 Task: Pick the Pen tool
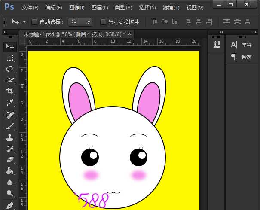click(10, 205)
